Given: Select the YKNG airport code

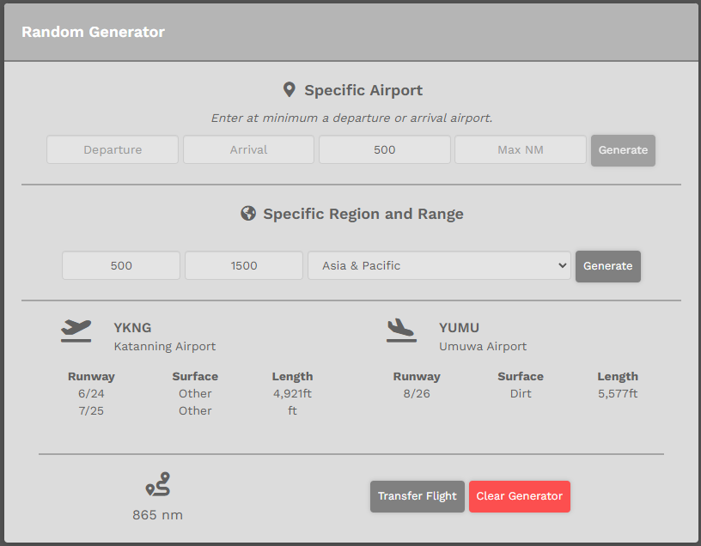Looking at the screenshot, I should pos(132,327).
